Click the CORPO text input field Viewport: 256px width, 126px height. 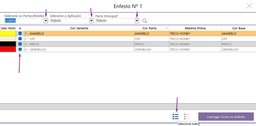(24, 21)
